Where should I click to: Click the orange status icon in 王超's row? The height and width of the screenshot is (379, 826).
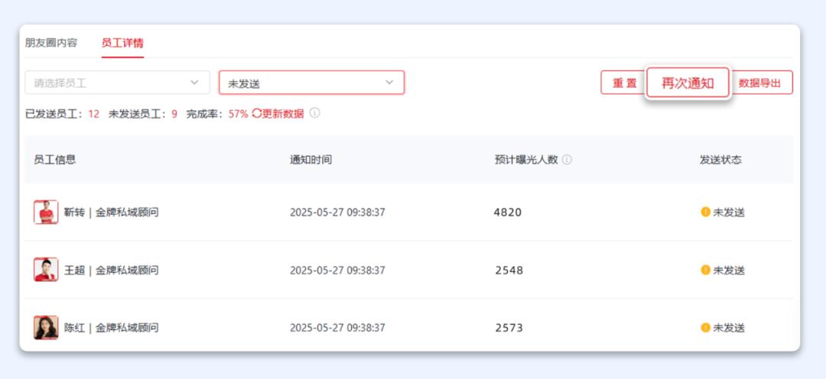point(705,270)
